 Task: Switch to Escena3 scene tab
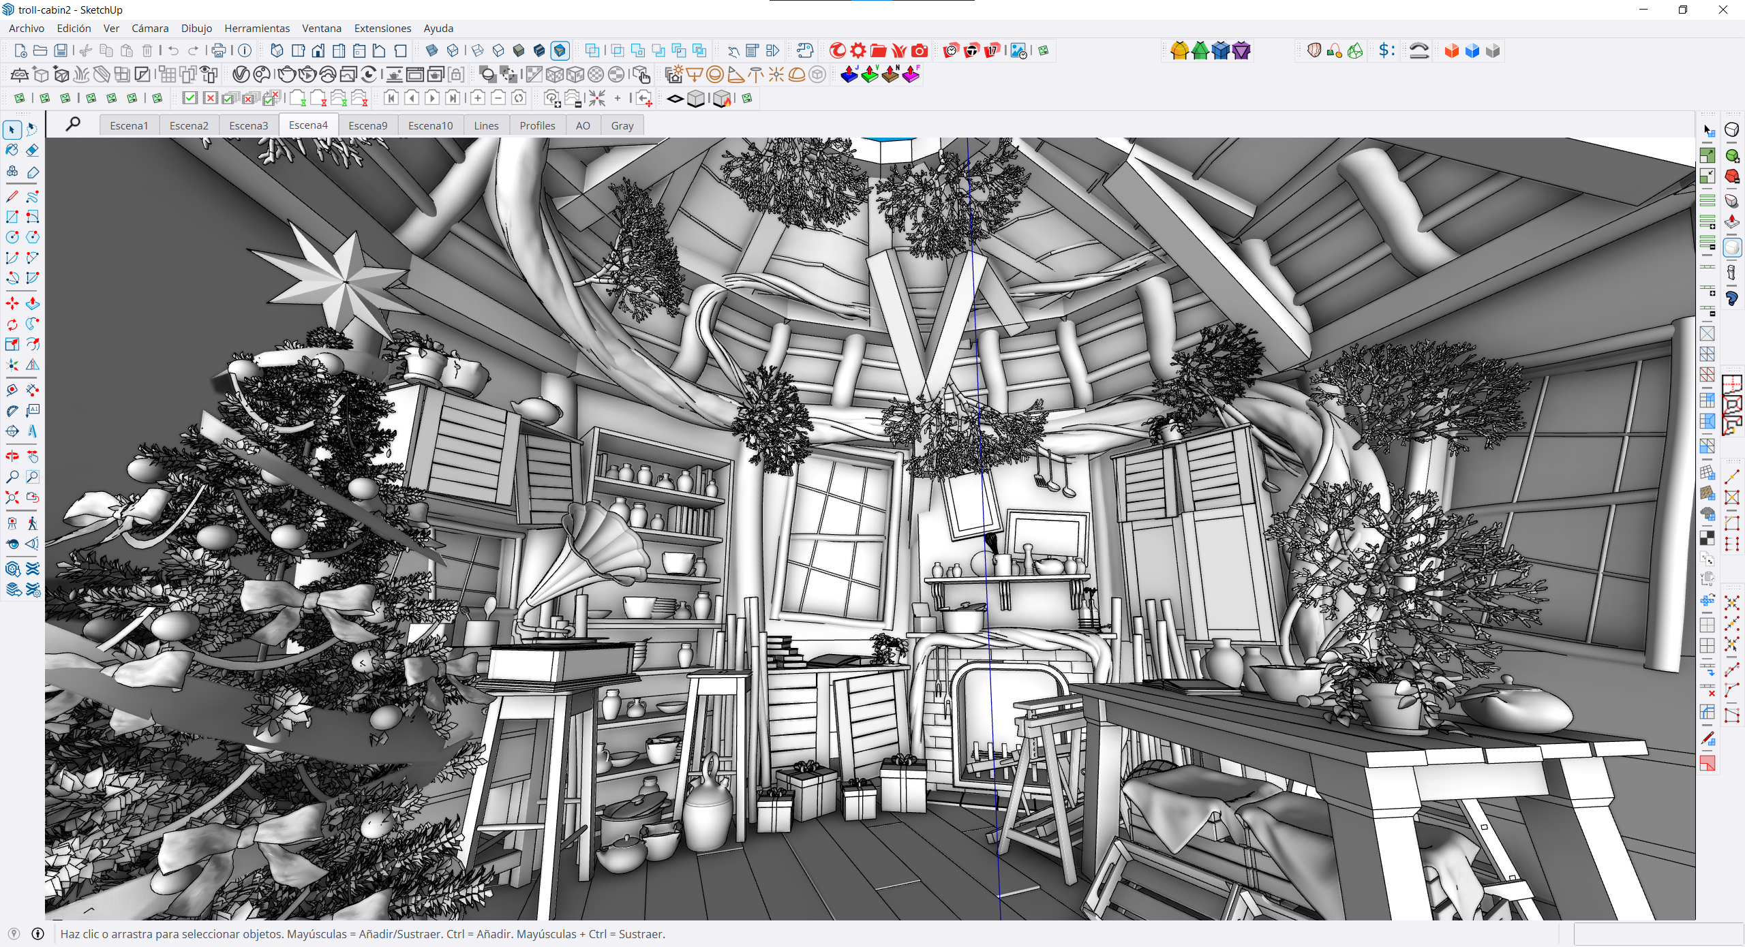click(x=249, y=125)
